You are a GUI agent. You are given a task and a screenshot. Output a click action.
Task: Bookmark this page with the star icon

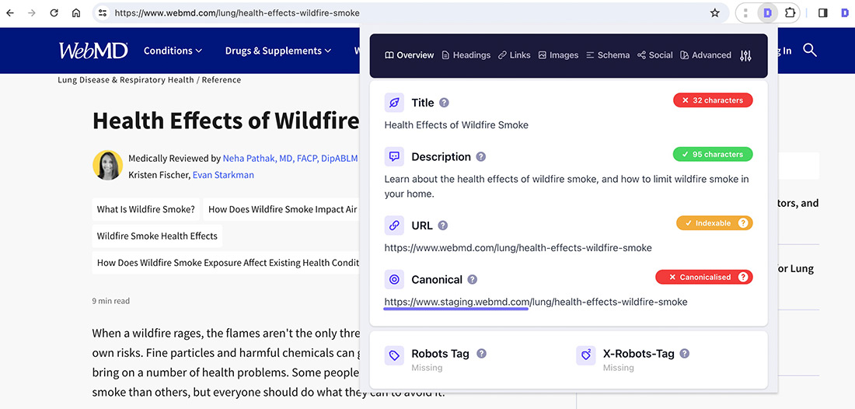[715, 13]
